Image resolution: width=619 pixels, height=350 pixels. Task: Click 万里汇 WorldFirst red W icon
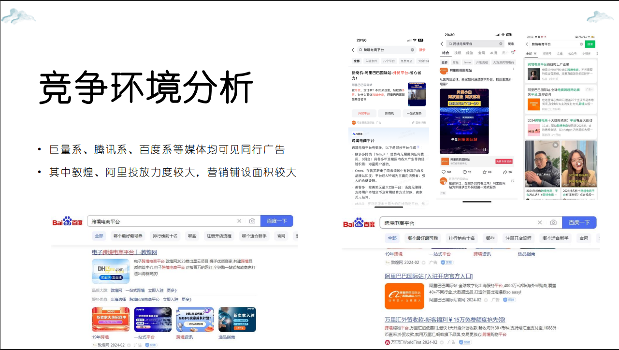click(x=387, y=342)
